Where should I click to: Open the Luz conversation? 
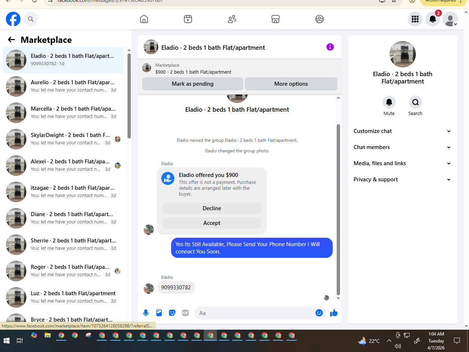63,297
